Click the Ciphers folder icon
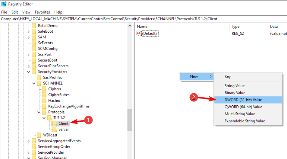 (x=44, y=89)
